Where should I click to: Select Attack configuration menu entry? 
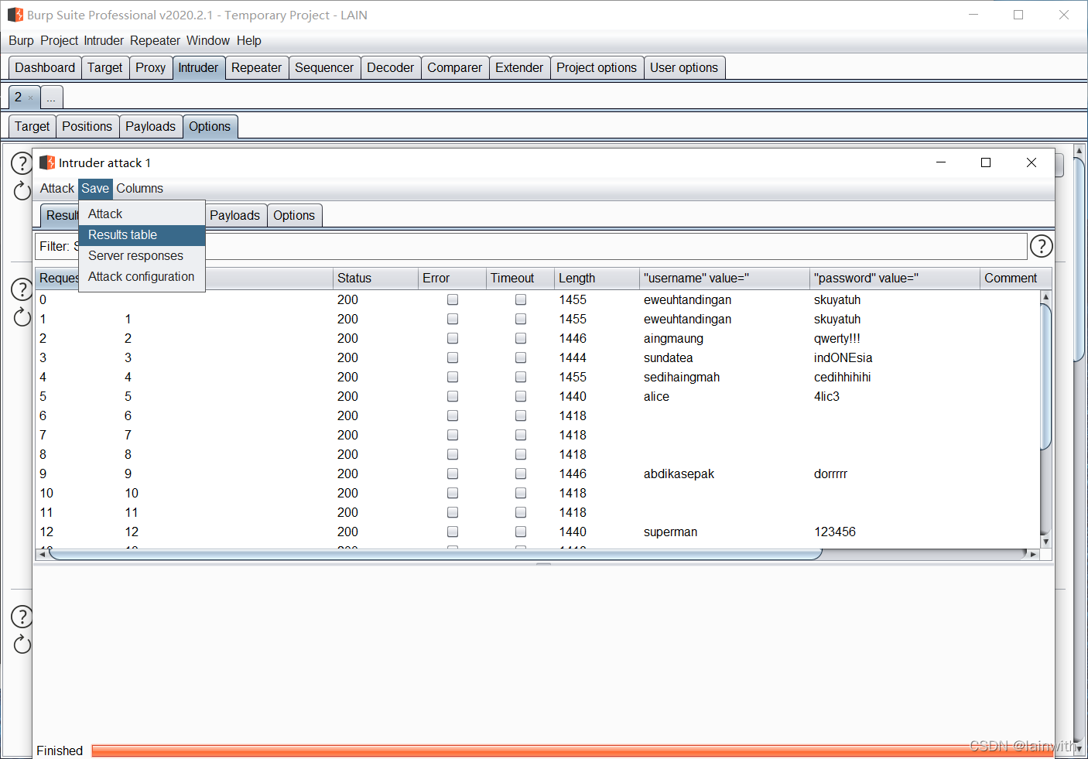point(142,277)
